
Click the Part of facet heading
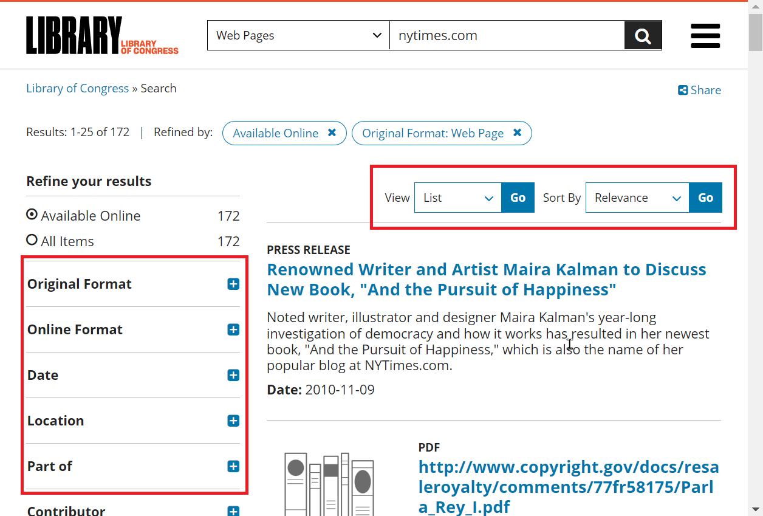50,466
